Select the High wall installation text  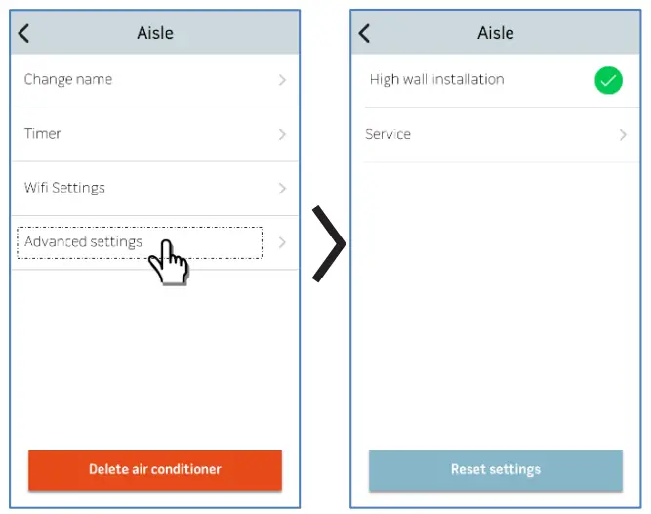click(x=436, y=79)
